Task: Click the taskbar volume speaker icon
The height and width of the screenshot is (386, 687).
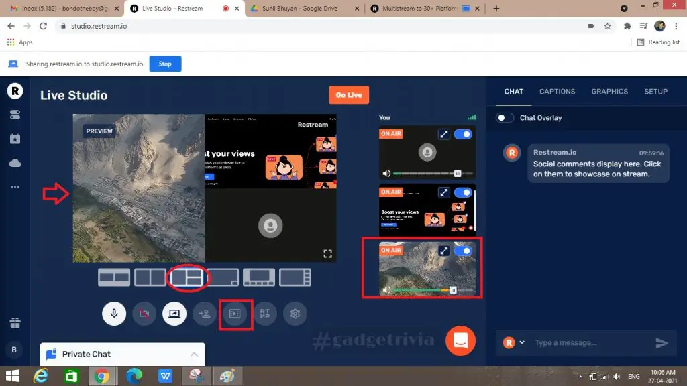Action: click(617, 377)
